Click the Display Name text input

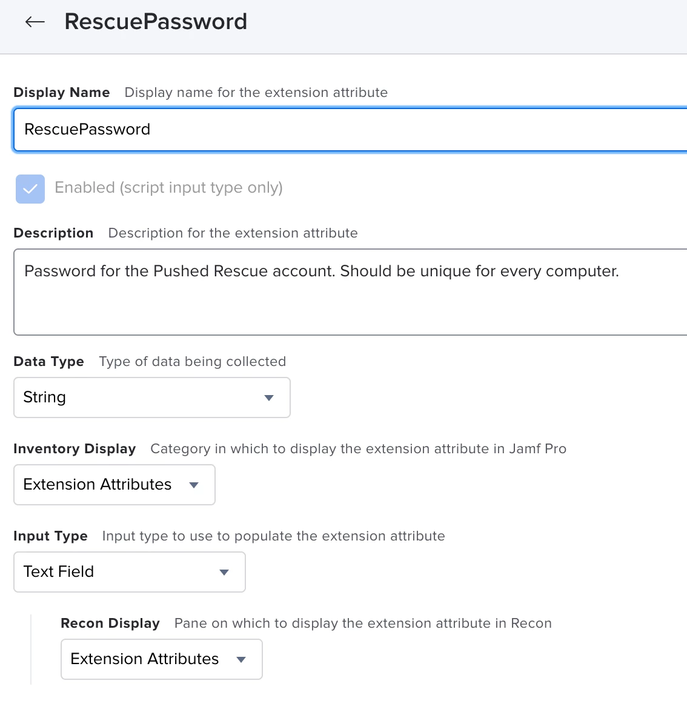pos(350,130)
